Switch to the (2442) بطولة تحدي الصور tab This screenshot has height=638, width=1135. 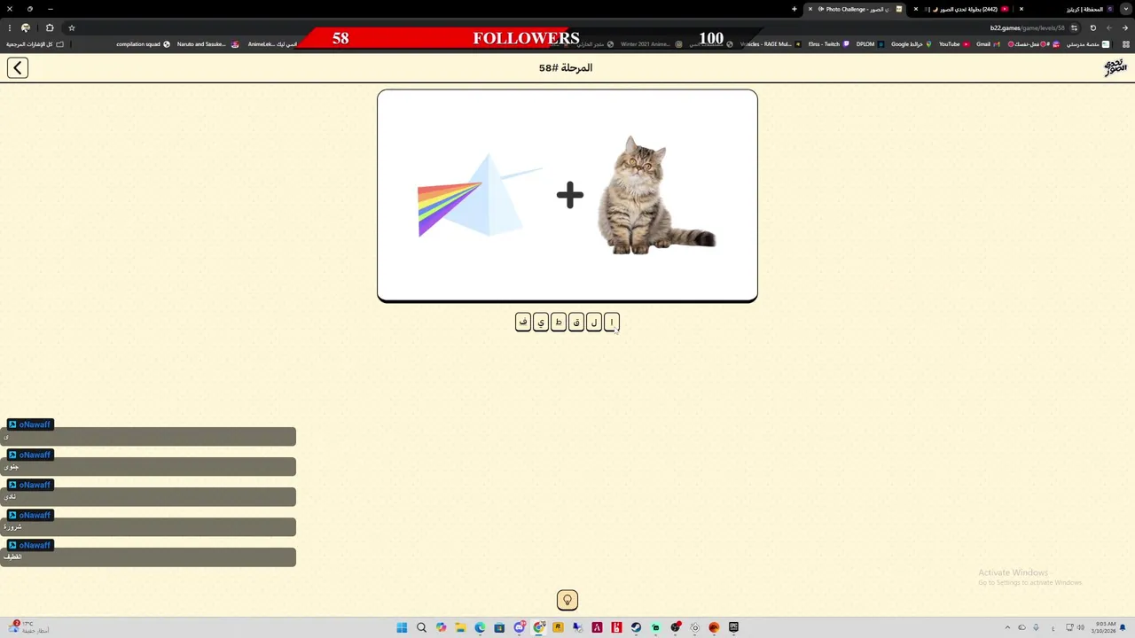(x=967, y=9)
